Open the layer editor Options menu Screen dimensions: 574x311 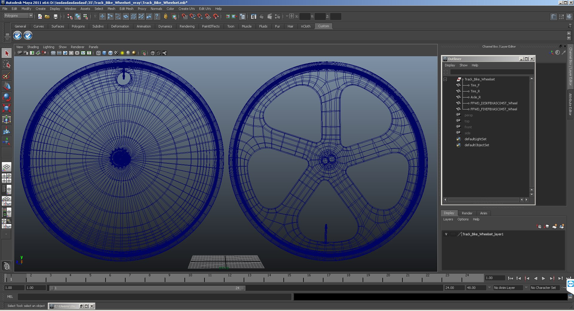click(x=463, y=219)
